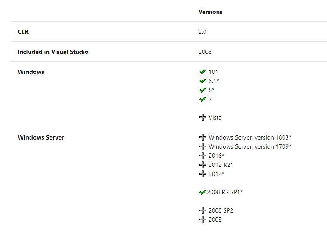Click green checkmark beside 2008 R2 SP1*
The height and width of the screenshot is (233, 327).
click(x=202, y=192)
